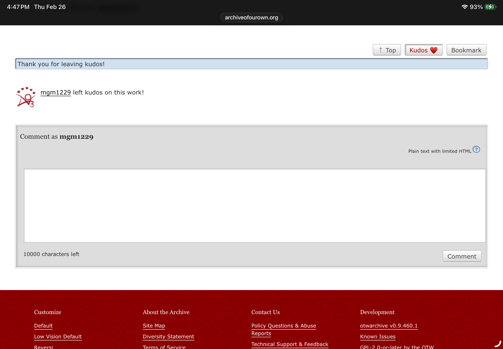This screenshot has width=503, height=349.
Task: Open Technical Support & Feedback link
Action: (290, 344)
